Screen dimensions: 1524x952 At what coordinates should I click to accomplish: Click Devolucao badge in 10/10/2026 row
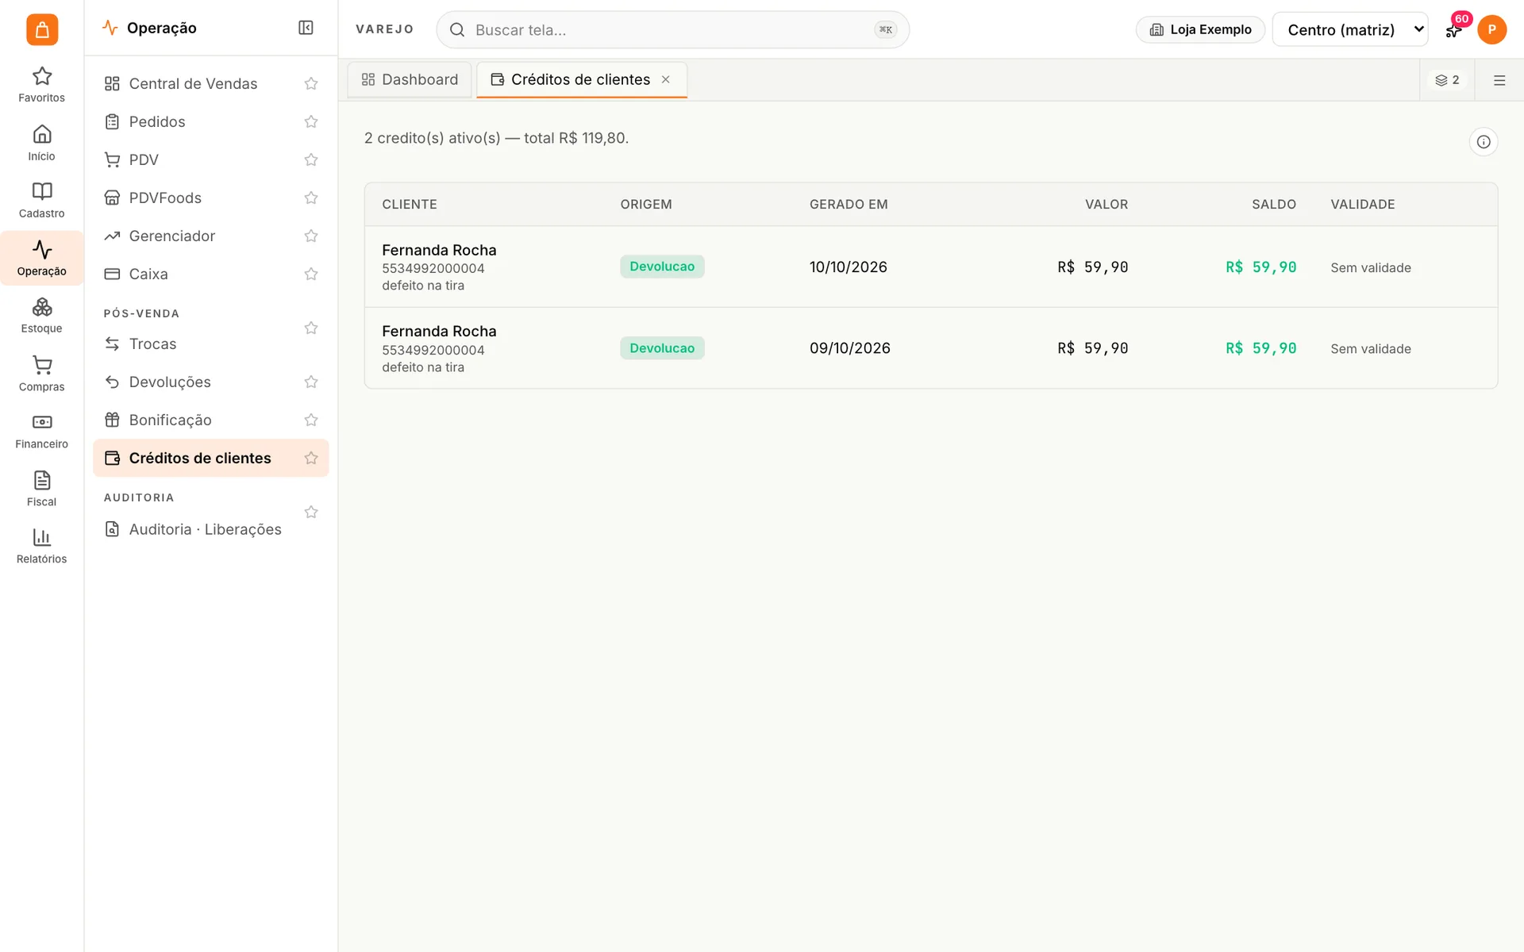pos(662,267)
